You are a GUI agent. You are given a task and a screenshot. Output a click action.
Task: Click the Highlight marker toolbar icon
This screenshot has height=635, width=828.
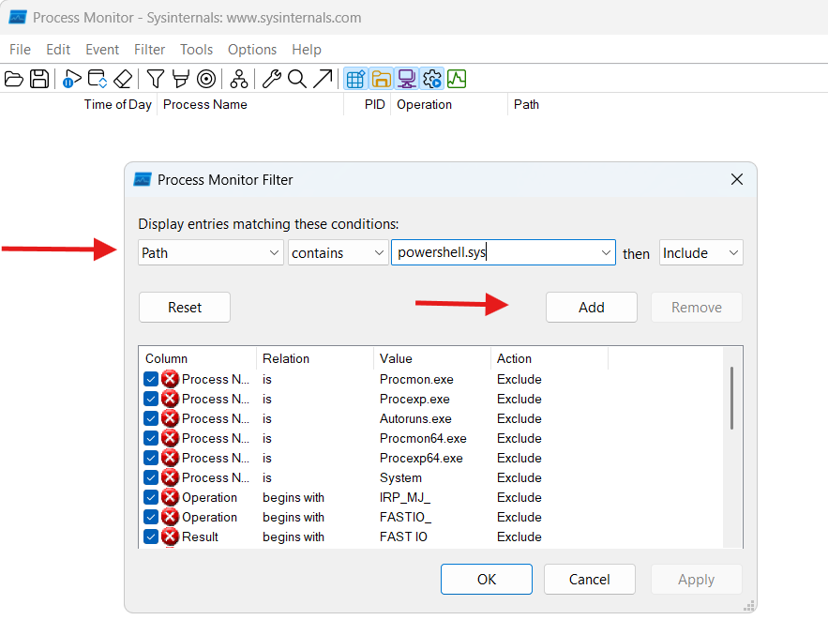(x=181, y=79)
